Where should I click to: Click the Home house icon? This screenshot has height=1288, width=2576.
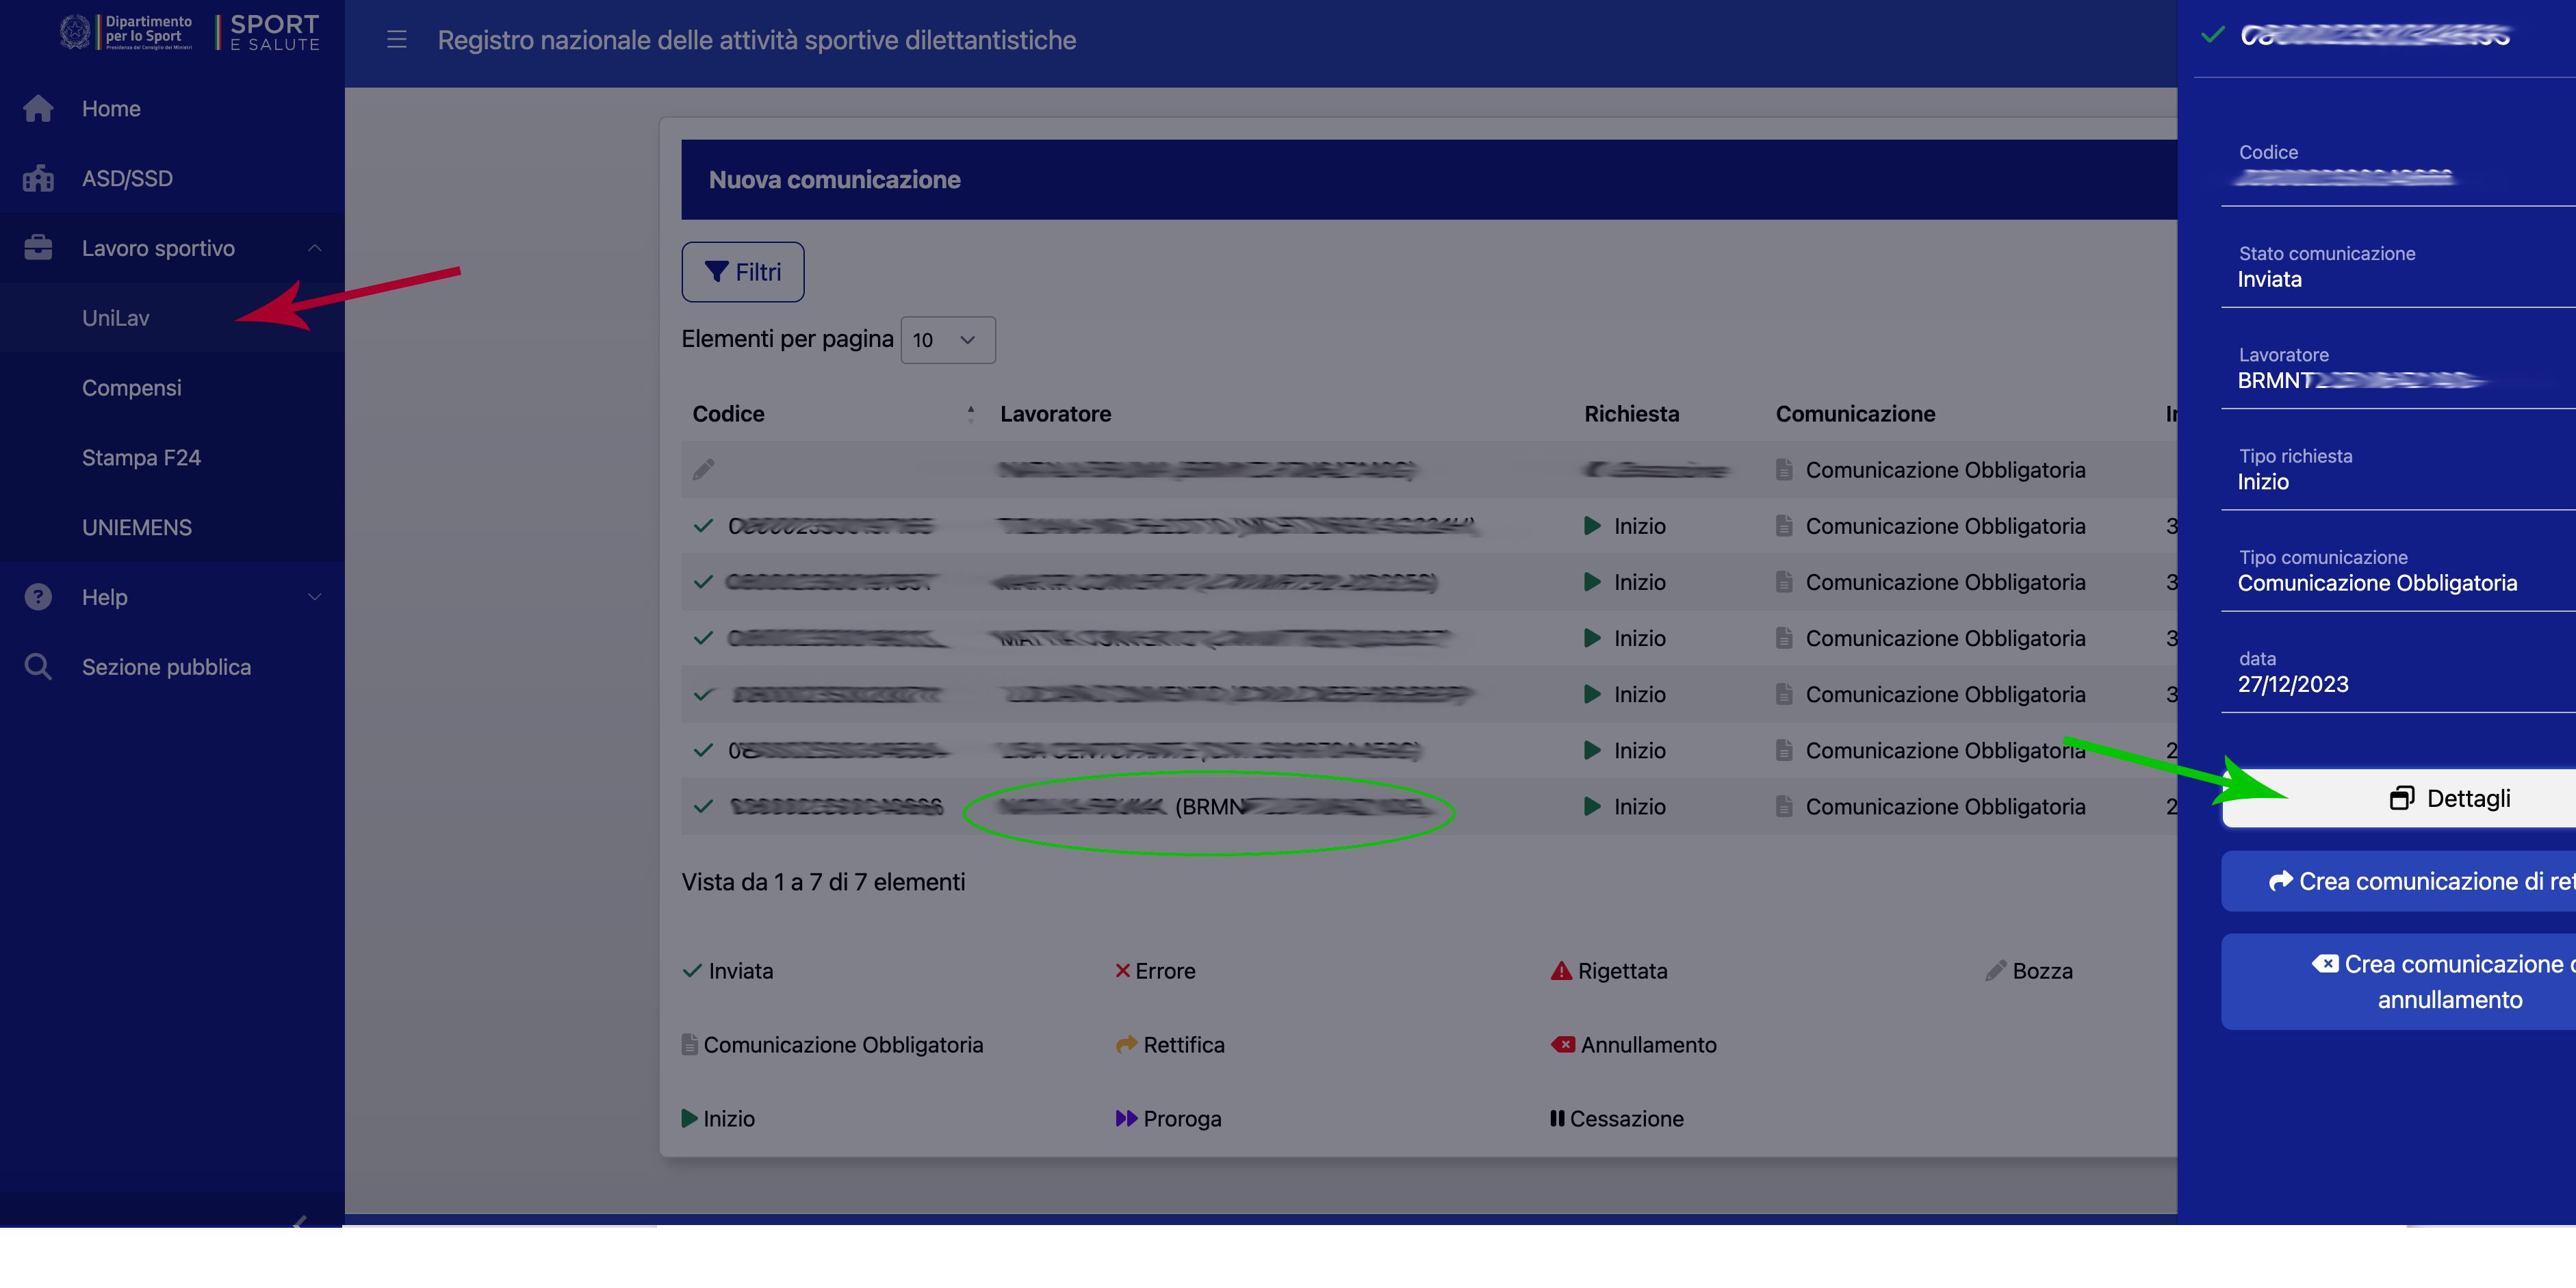(x=38, y=108)
